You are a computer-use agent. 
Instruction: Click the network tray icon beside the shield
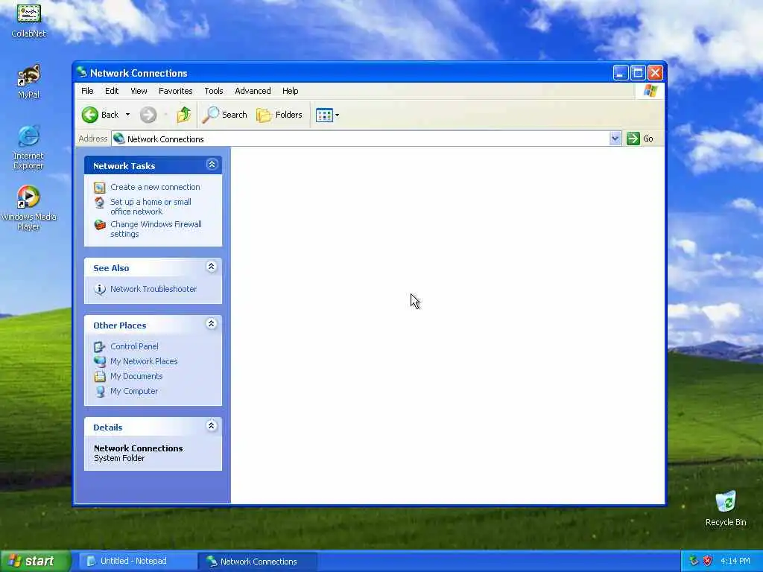[694, 561]
